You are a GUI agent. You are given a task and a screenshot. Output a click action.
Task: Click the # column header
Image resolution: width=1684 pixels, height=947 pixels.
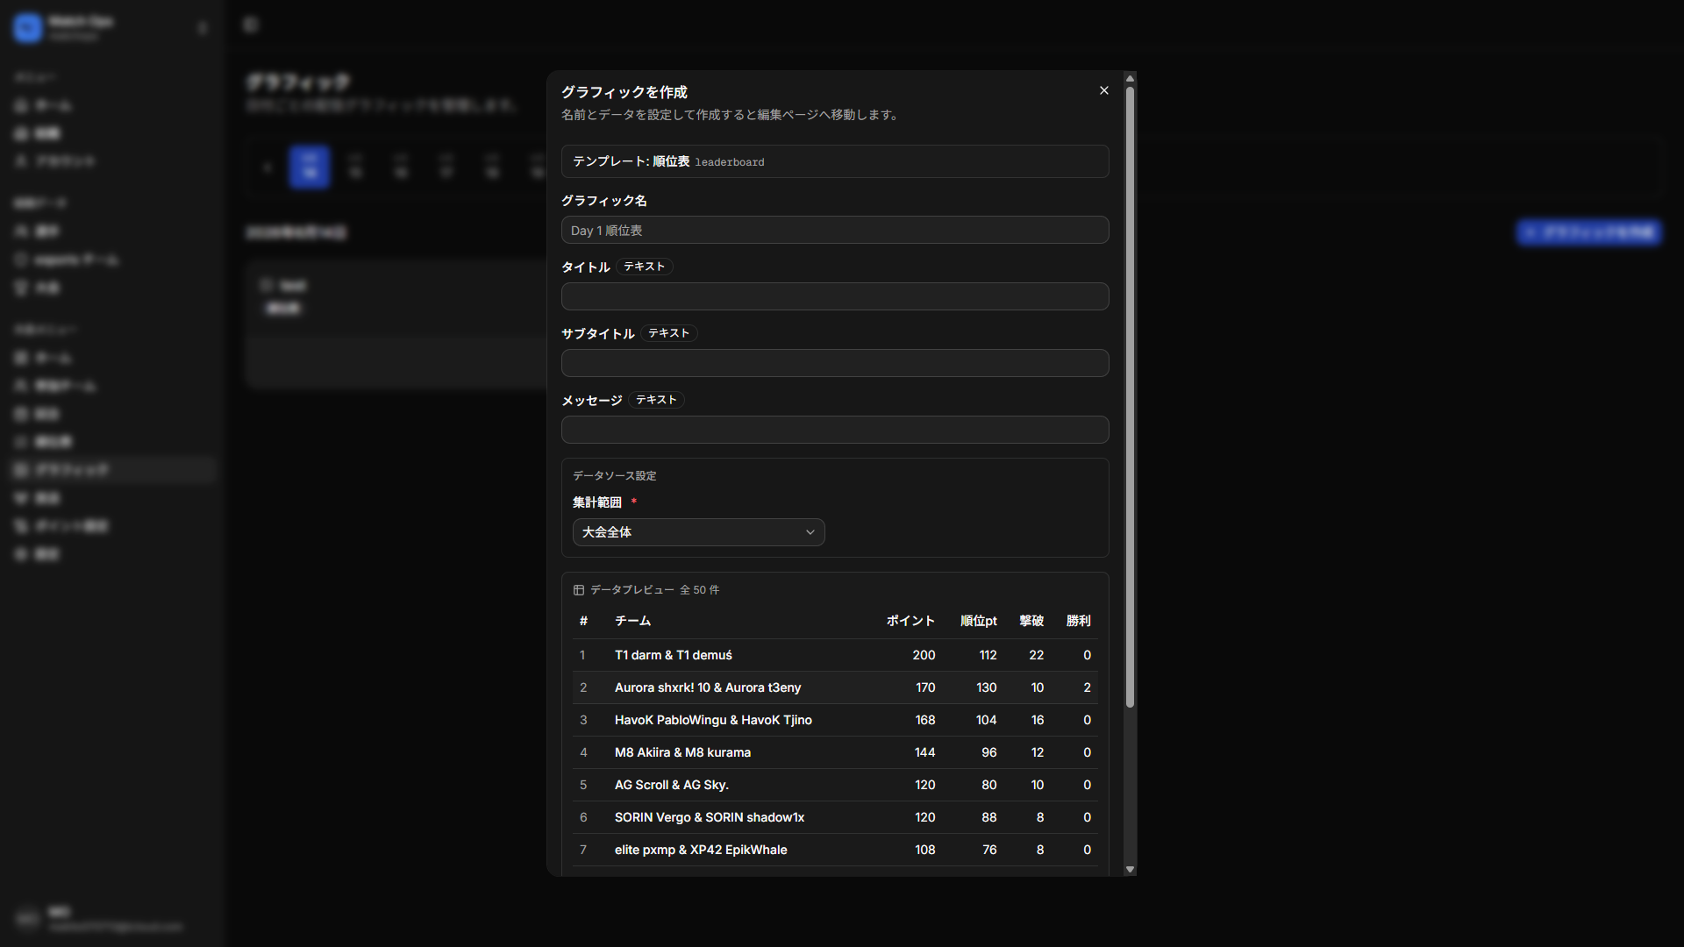(x=583, y=621)
